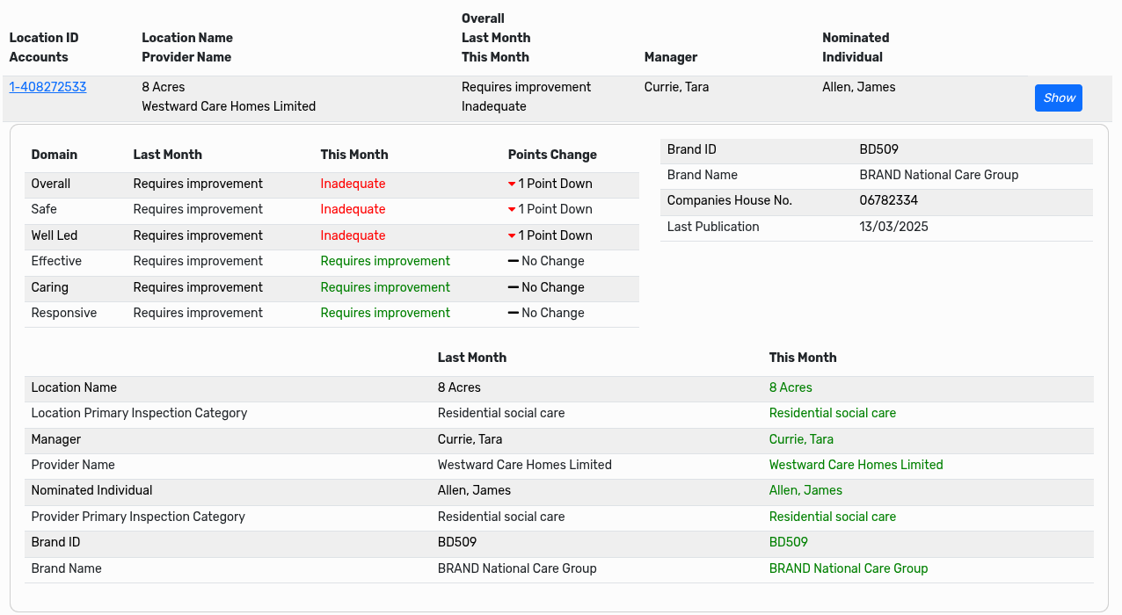Viewport: 1122px width, 615px height.
Task: Click the red down arrow in Well Led row
Action: pyautogui.click(x=512, y=236)
